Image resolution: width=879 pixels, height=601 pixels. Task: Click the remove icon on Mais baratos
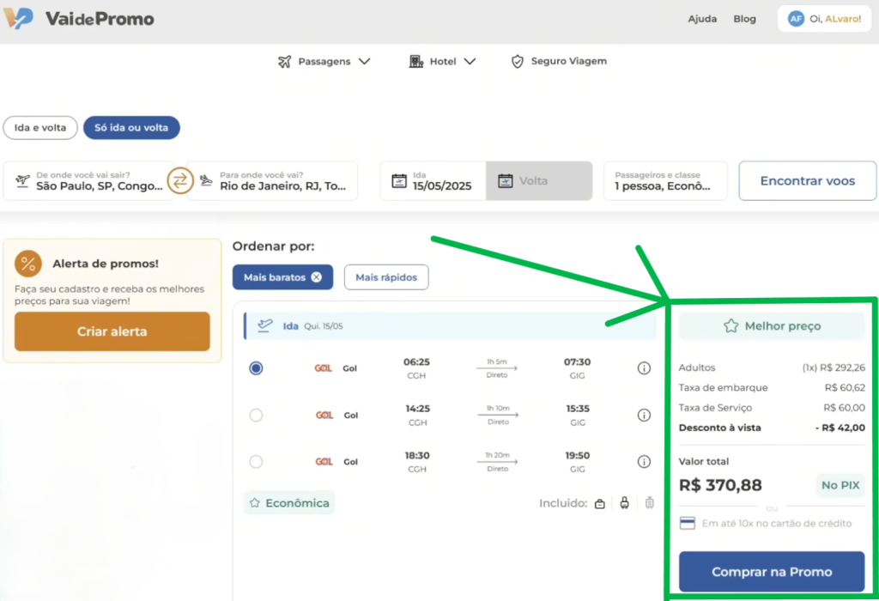tap(316, 277)
